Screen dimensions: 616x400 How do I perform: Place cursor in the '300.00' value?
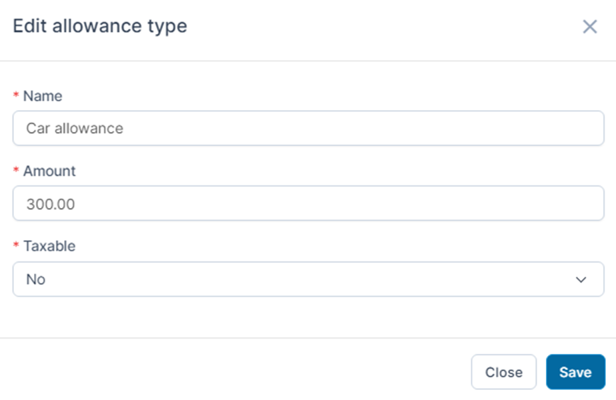[50, 204]
